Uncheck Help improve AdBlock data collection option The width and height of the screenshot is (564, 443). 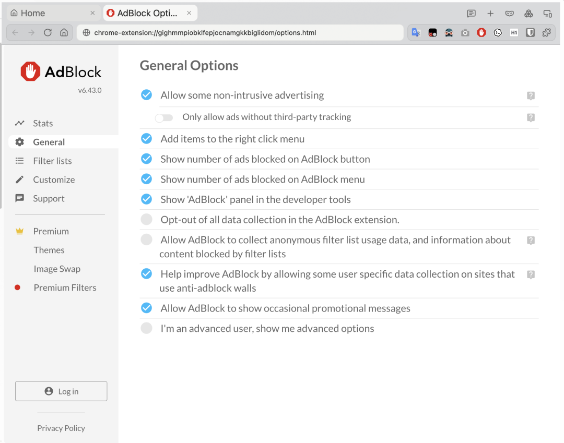[146, 273]
